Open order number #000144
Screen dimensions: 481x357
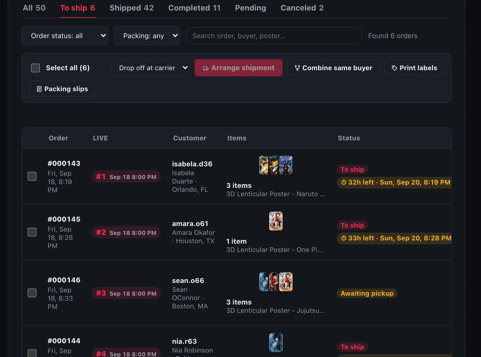pos(64,341)
